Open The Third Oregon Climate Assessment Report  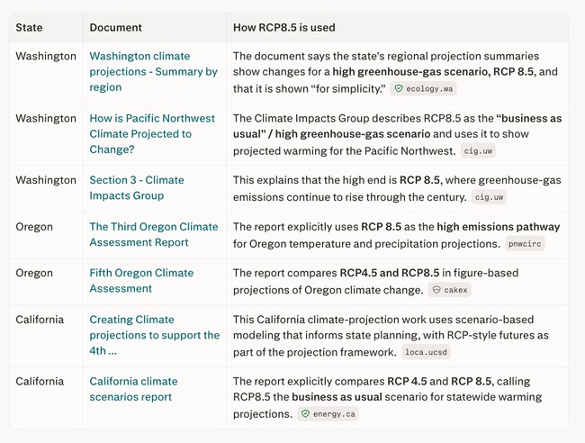tap(154, 234)
